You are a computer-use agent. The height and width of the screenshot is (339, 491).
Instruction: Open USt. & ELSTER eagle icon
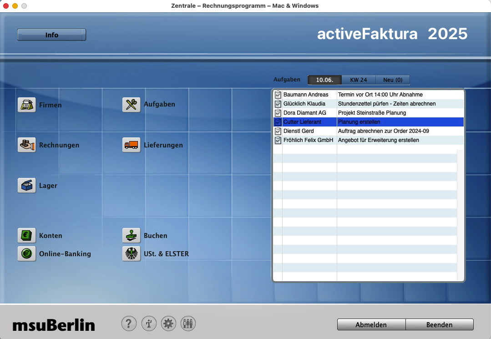(x=132, y=254)
